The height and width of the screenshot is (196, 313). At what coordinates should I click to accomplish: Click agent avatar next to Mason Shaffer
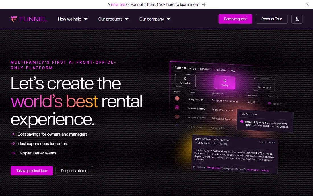pyautogui.click(x=177, y=107)
